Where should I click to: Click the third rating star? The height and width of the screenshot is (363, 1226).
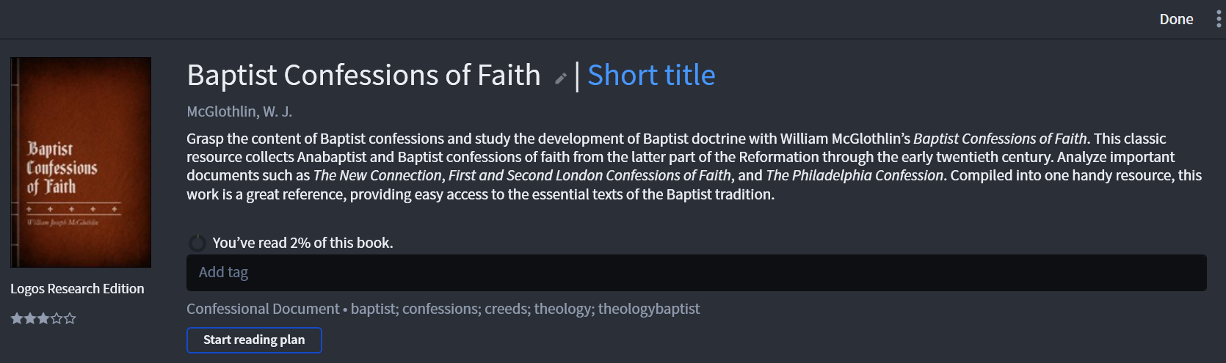click(x=43, y=318)
